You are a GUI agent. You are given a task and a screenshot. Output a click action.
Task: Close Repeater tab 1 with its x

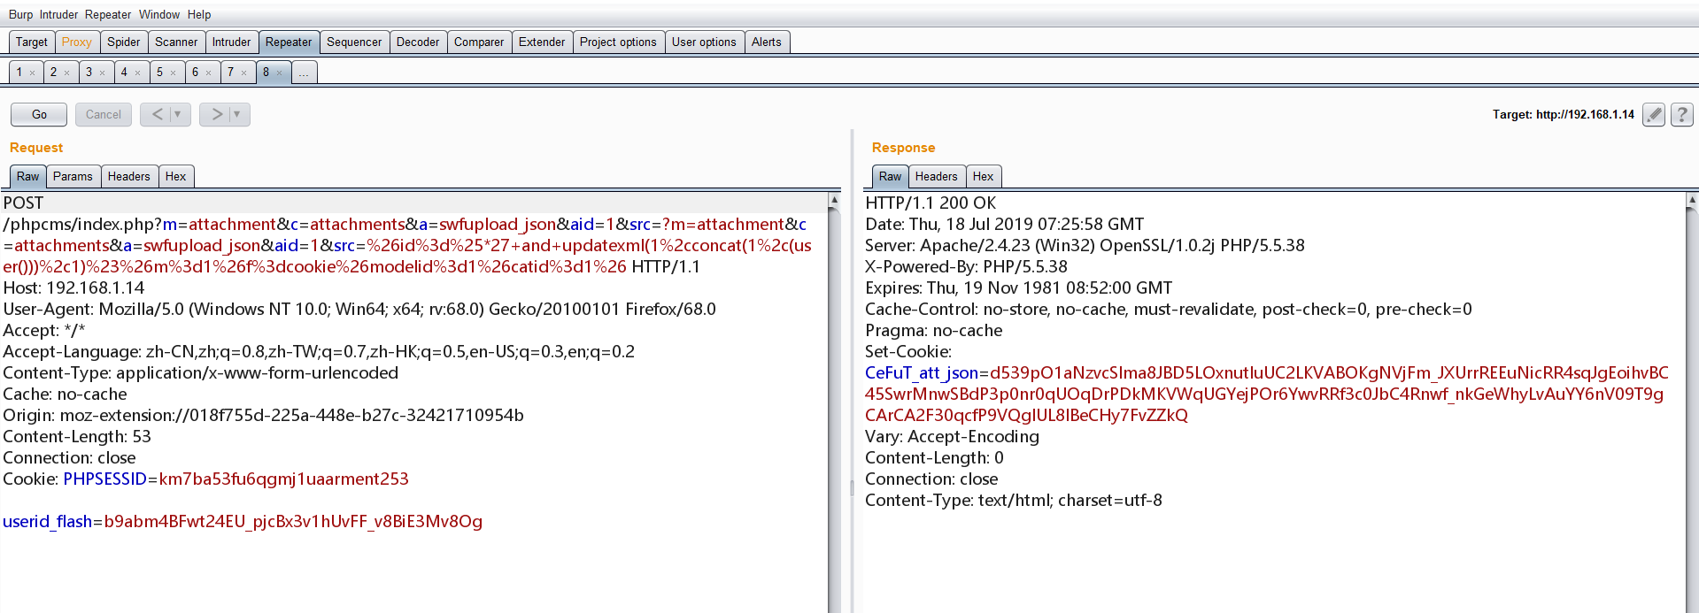(32, 73)
